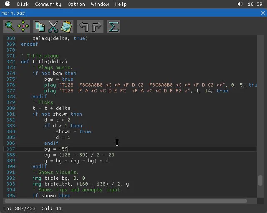
Task: Click the Copy documents icon
Action: 40,27
